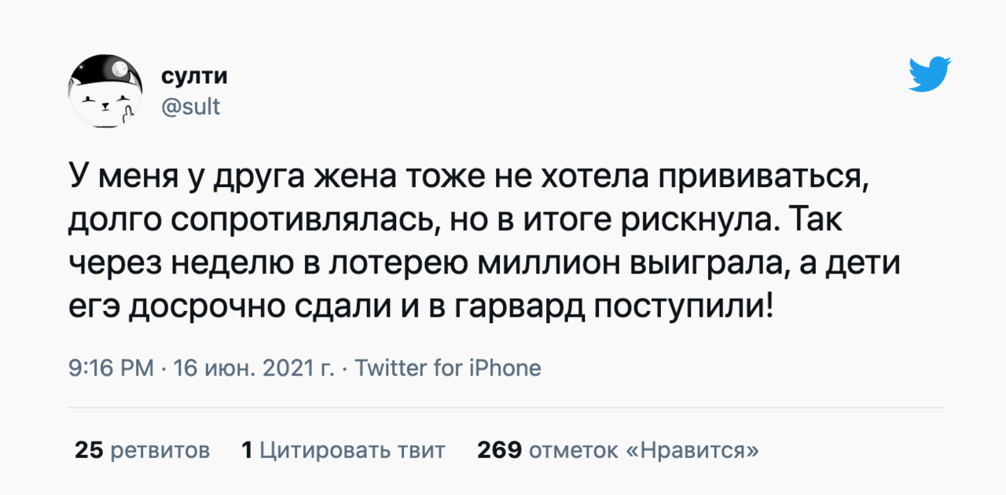Click the Twitter for iPhone source link
1006x495 pixels.
click(x=448, y=368)
